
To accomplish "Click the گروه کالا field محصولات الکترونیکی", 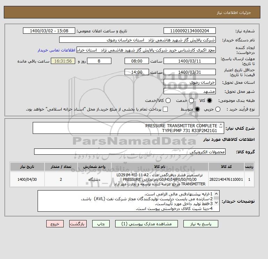I will 130,152.
